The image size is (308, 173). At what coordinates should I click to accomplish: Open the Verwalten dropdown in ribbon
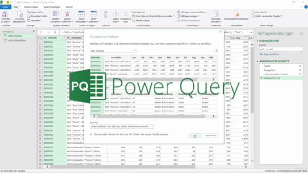pyautogui.click(x=35, y=20)
